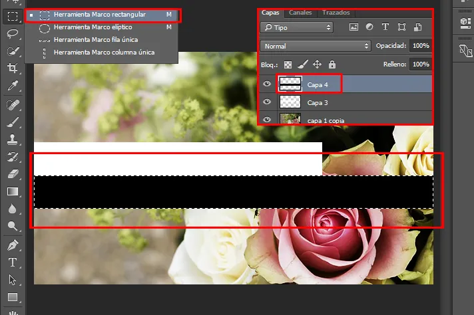The height and width of the screenshot is (315, 474).
Task: Select the Blur tool
Action: click(13, 209)
